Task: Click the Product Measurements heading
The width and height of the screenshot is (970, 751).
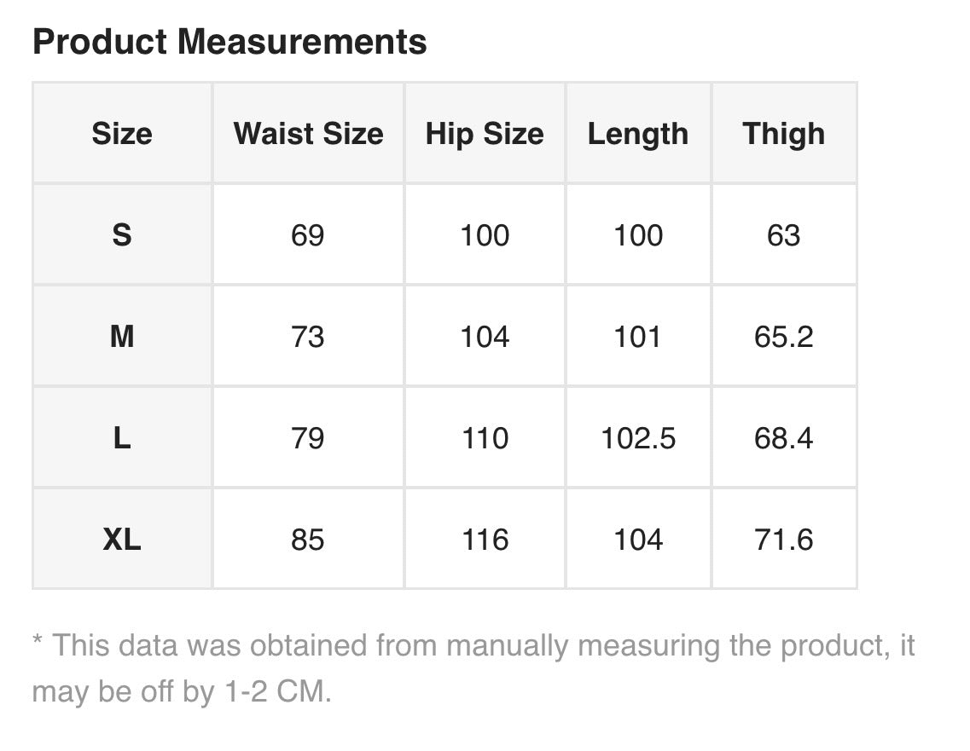Action: pos(229,42)
